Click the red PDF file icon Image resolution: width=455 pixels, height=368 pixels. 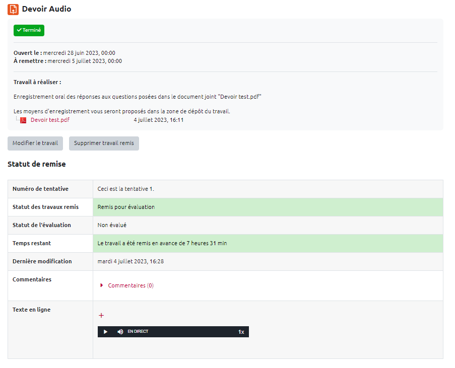click(x=23, y=120)
